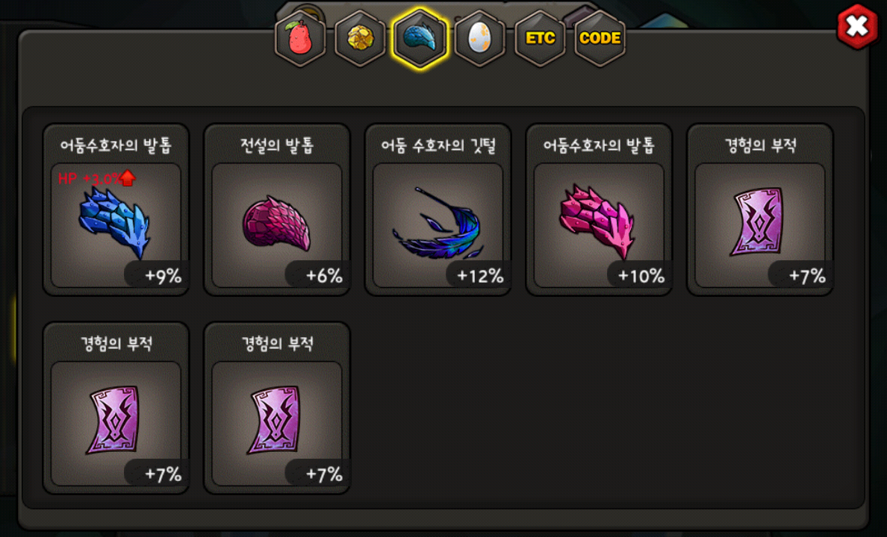Select the pink dragon claw icon
The height and width of the screenshot is (537, 887).
(x=597, y=222)
